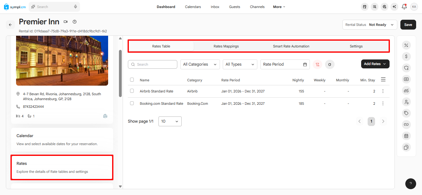This screenshot has height=195, width=422.
Task: Click the help question mark beside the rental title
Action: (74, 22)
